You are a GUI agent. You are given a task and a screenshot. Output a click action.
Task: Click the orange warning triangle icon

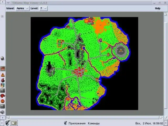click(3, 75)
